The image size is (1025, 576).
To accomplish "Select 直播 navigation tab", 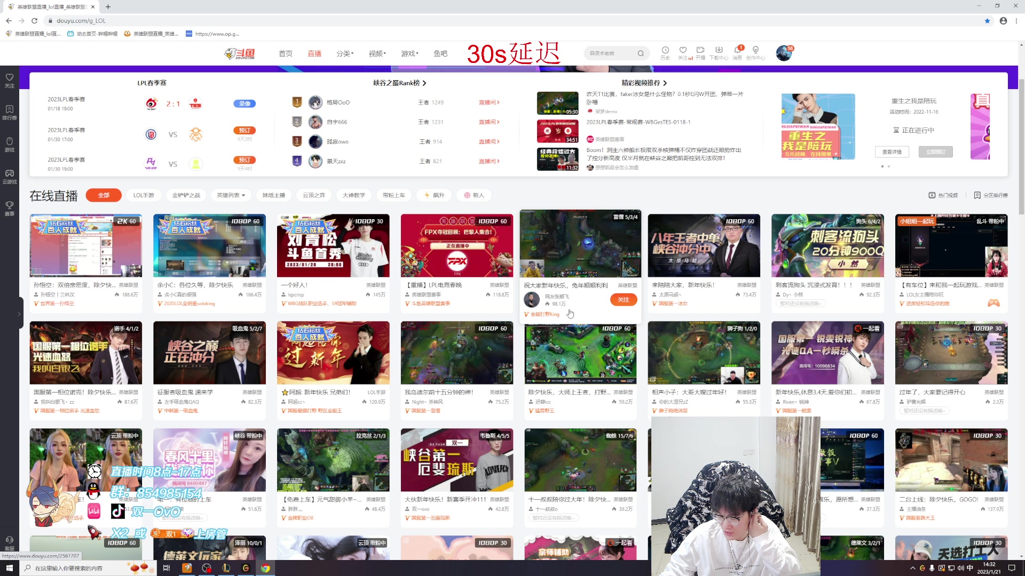I will [x=314, y=53].
